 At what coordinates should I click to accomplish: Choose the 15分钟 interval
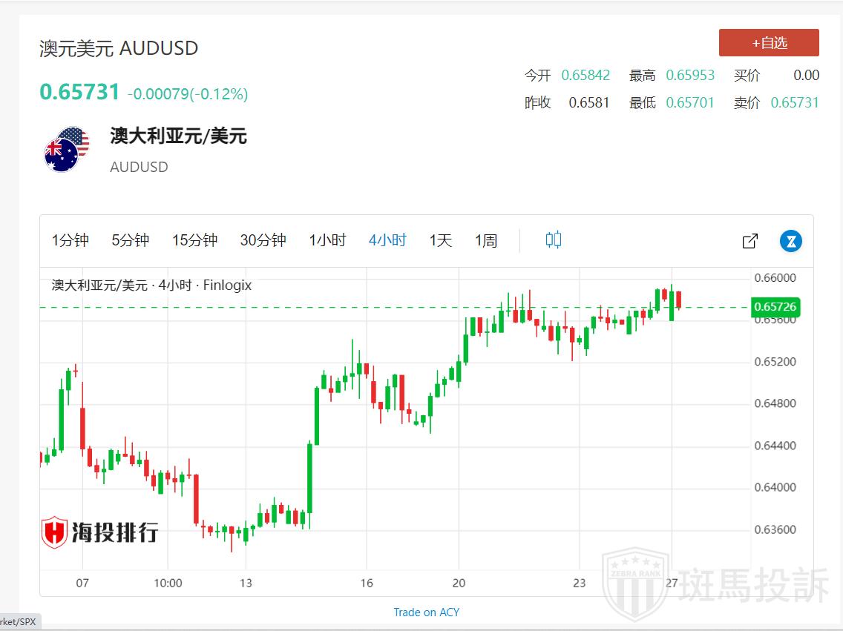coord(194,240)
